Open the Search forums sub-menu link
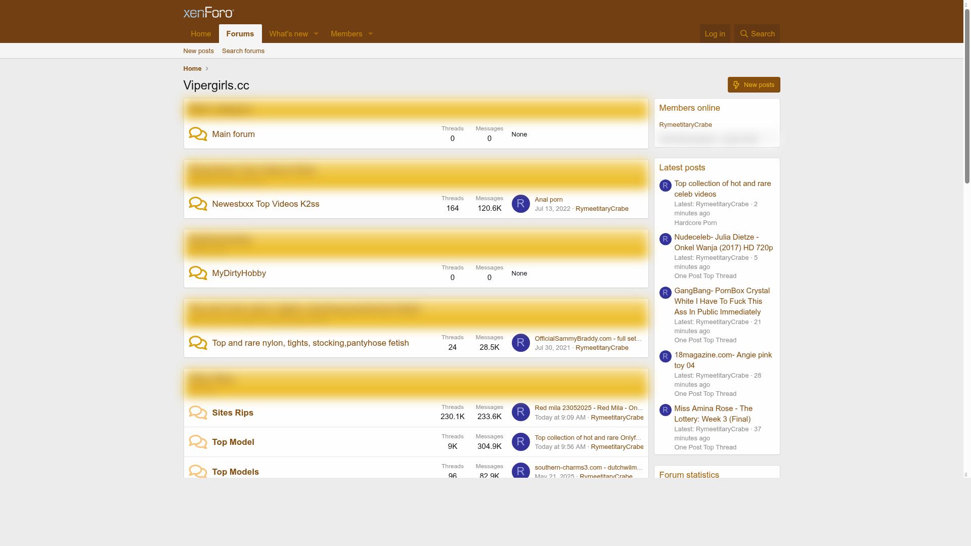The image size is (971, 546). click(243, 51)
